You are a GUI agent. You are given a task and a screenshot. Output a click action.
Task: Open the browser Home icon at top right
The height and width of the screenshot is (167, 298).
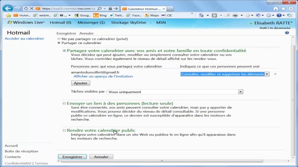pos(276,8)
